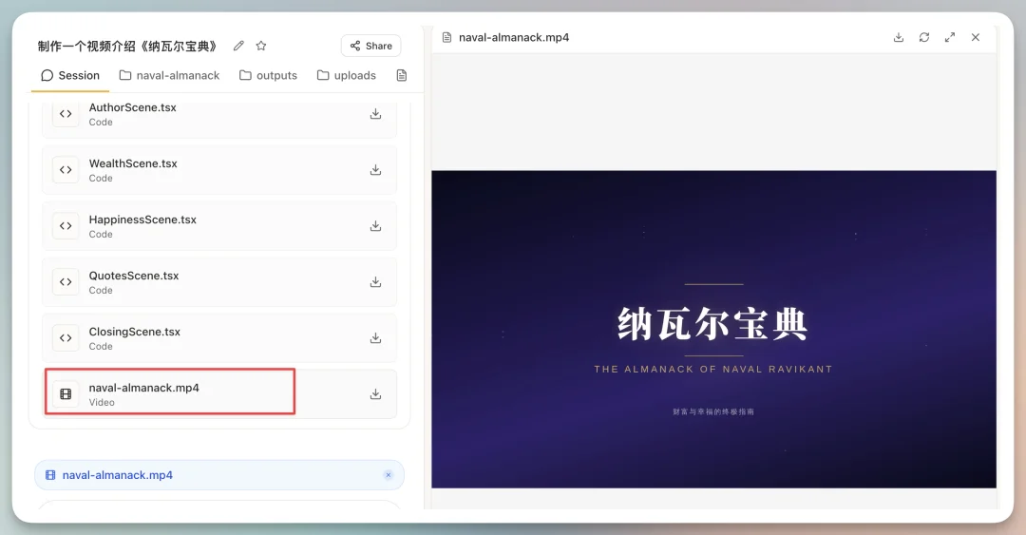Image resolution: width=1026 pixels, height=535 pixels.
Task: Refresh the video preview
Action: click(924, 37)
